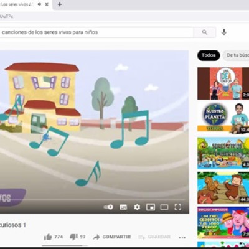Viewport: 249px width, 249px height.
Task: Share video via COMPARTIR button
Action: point(112,237)
